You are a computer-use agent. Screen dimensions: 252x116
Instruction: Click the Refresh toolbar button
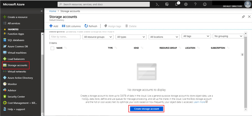tap(91, 26)
